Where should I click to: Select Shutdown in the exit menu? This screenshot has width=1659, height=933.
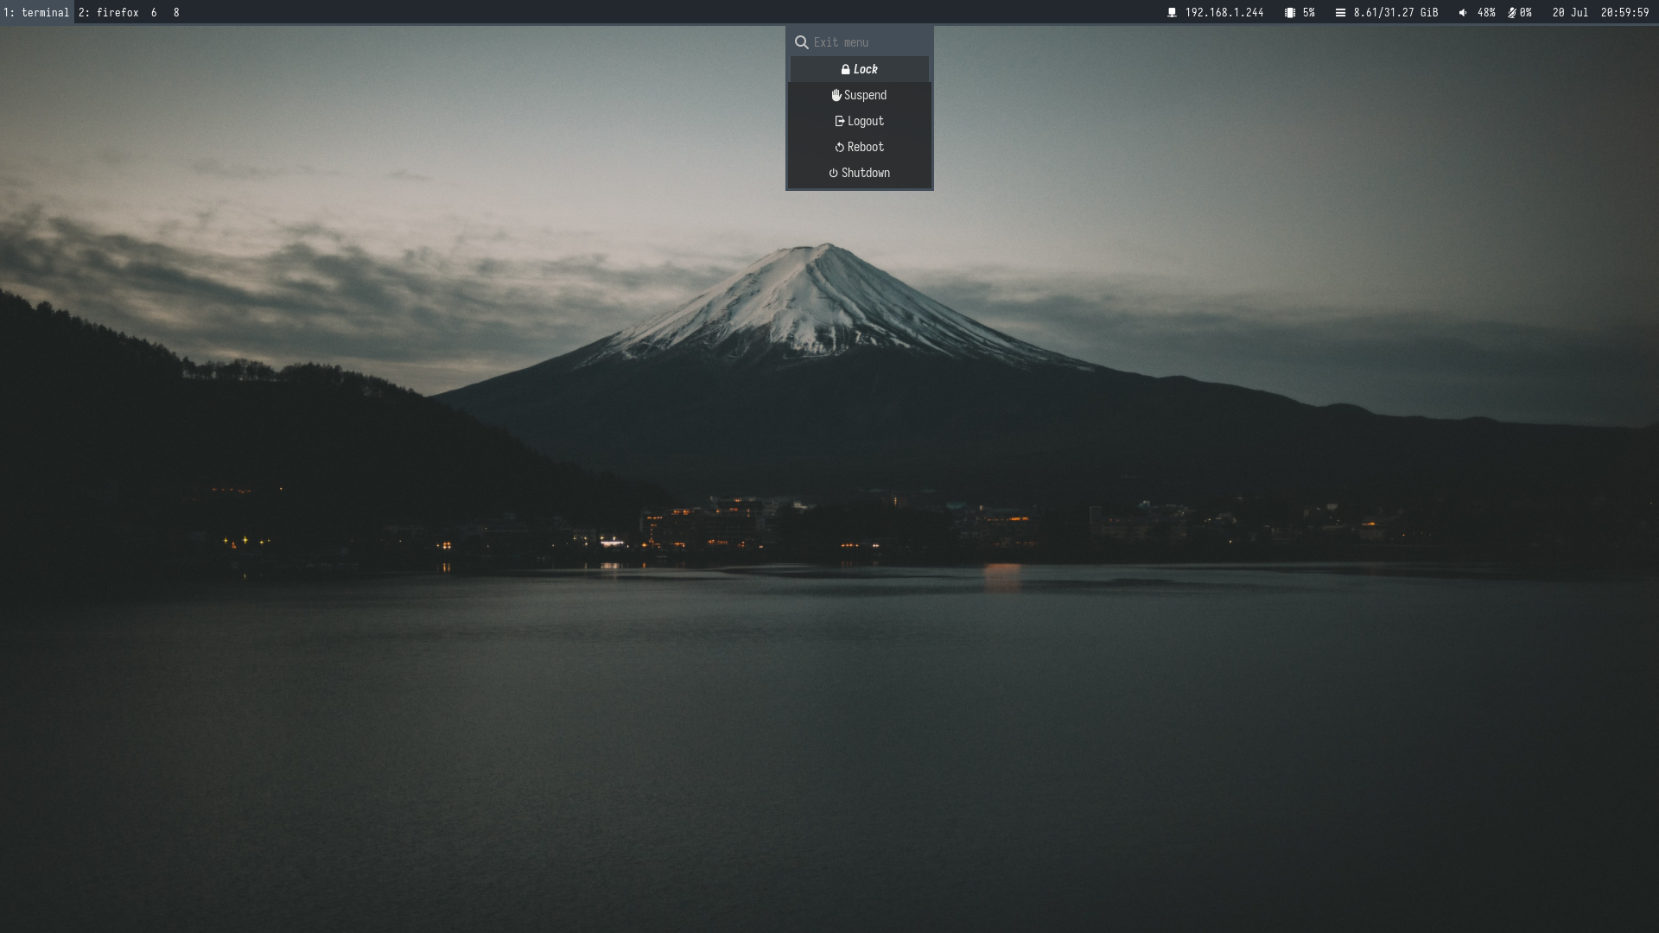[x=865, y=173]
